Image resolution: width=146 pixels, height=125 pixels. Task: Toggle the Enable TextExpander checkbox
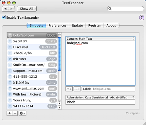4,17
